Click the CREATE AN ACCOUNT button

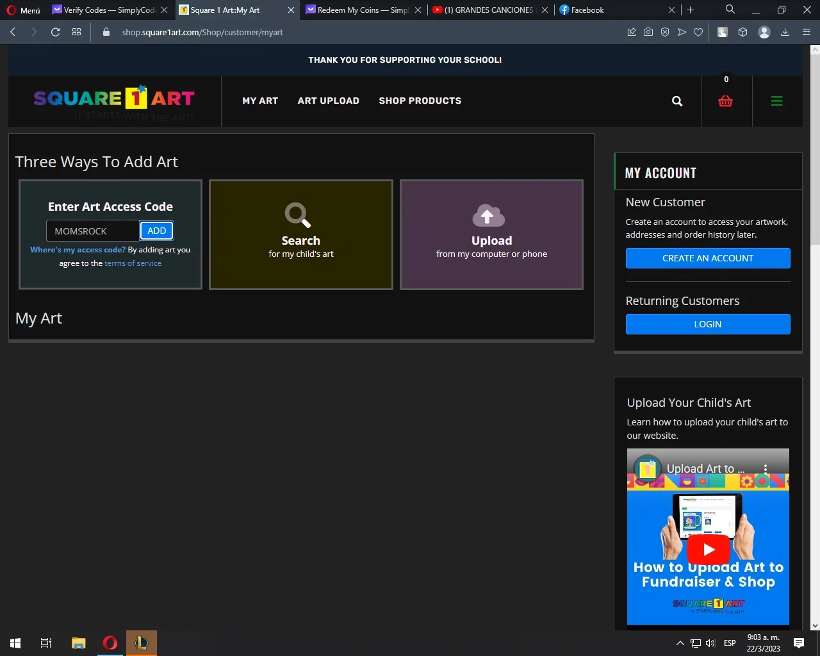(x=708, y=258)
